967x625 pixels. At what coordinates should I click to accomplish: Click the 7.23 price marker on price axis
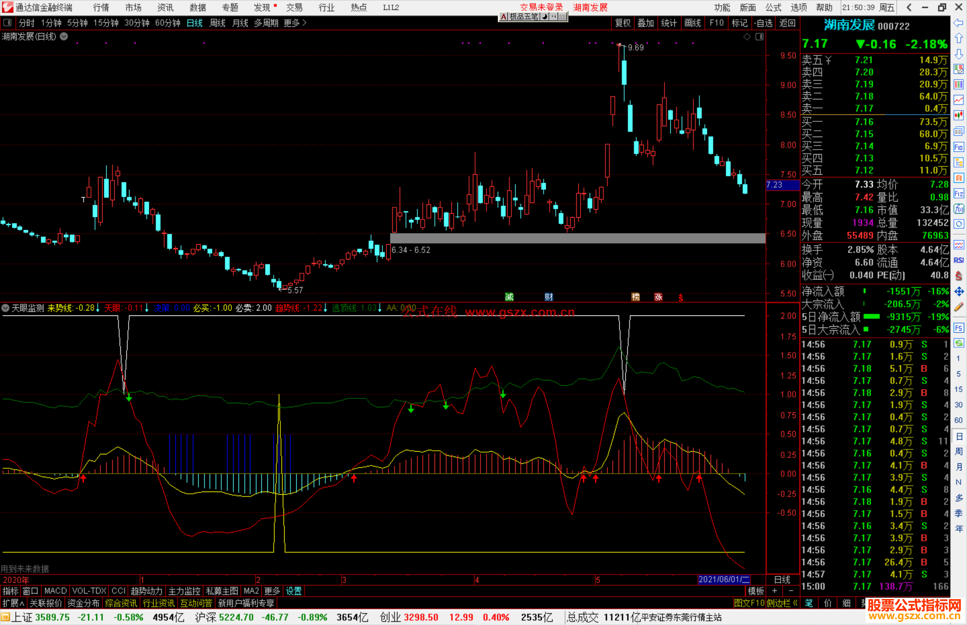tap(783, 185)
